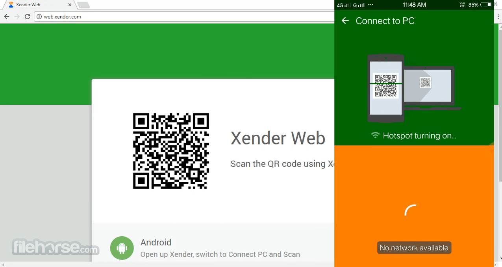Image resolution: width=502 pixels, height=267 pixels.
Task: Reload the web.xender.com page
Action: click(27, 17)
